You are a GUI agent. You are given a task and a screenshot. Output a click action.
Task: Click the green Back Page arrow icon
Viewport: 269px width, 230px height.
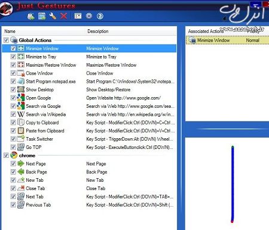pyautogui.click(x=21, y=172)
